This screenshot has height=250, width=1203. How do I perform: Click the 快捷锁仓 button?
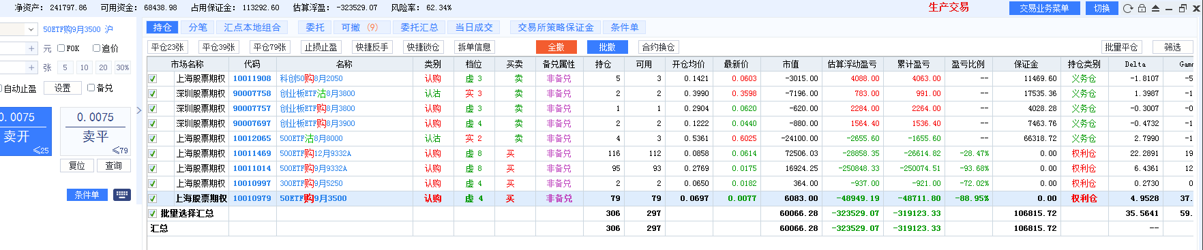424,47
